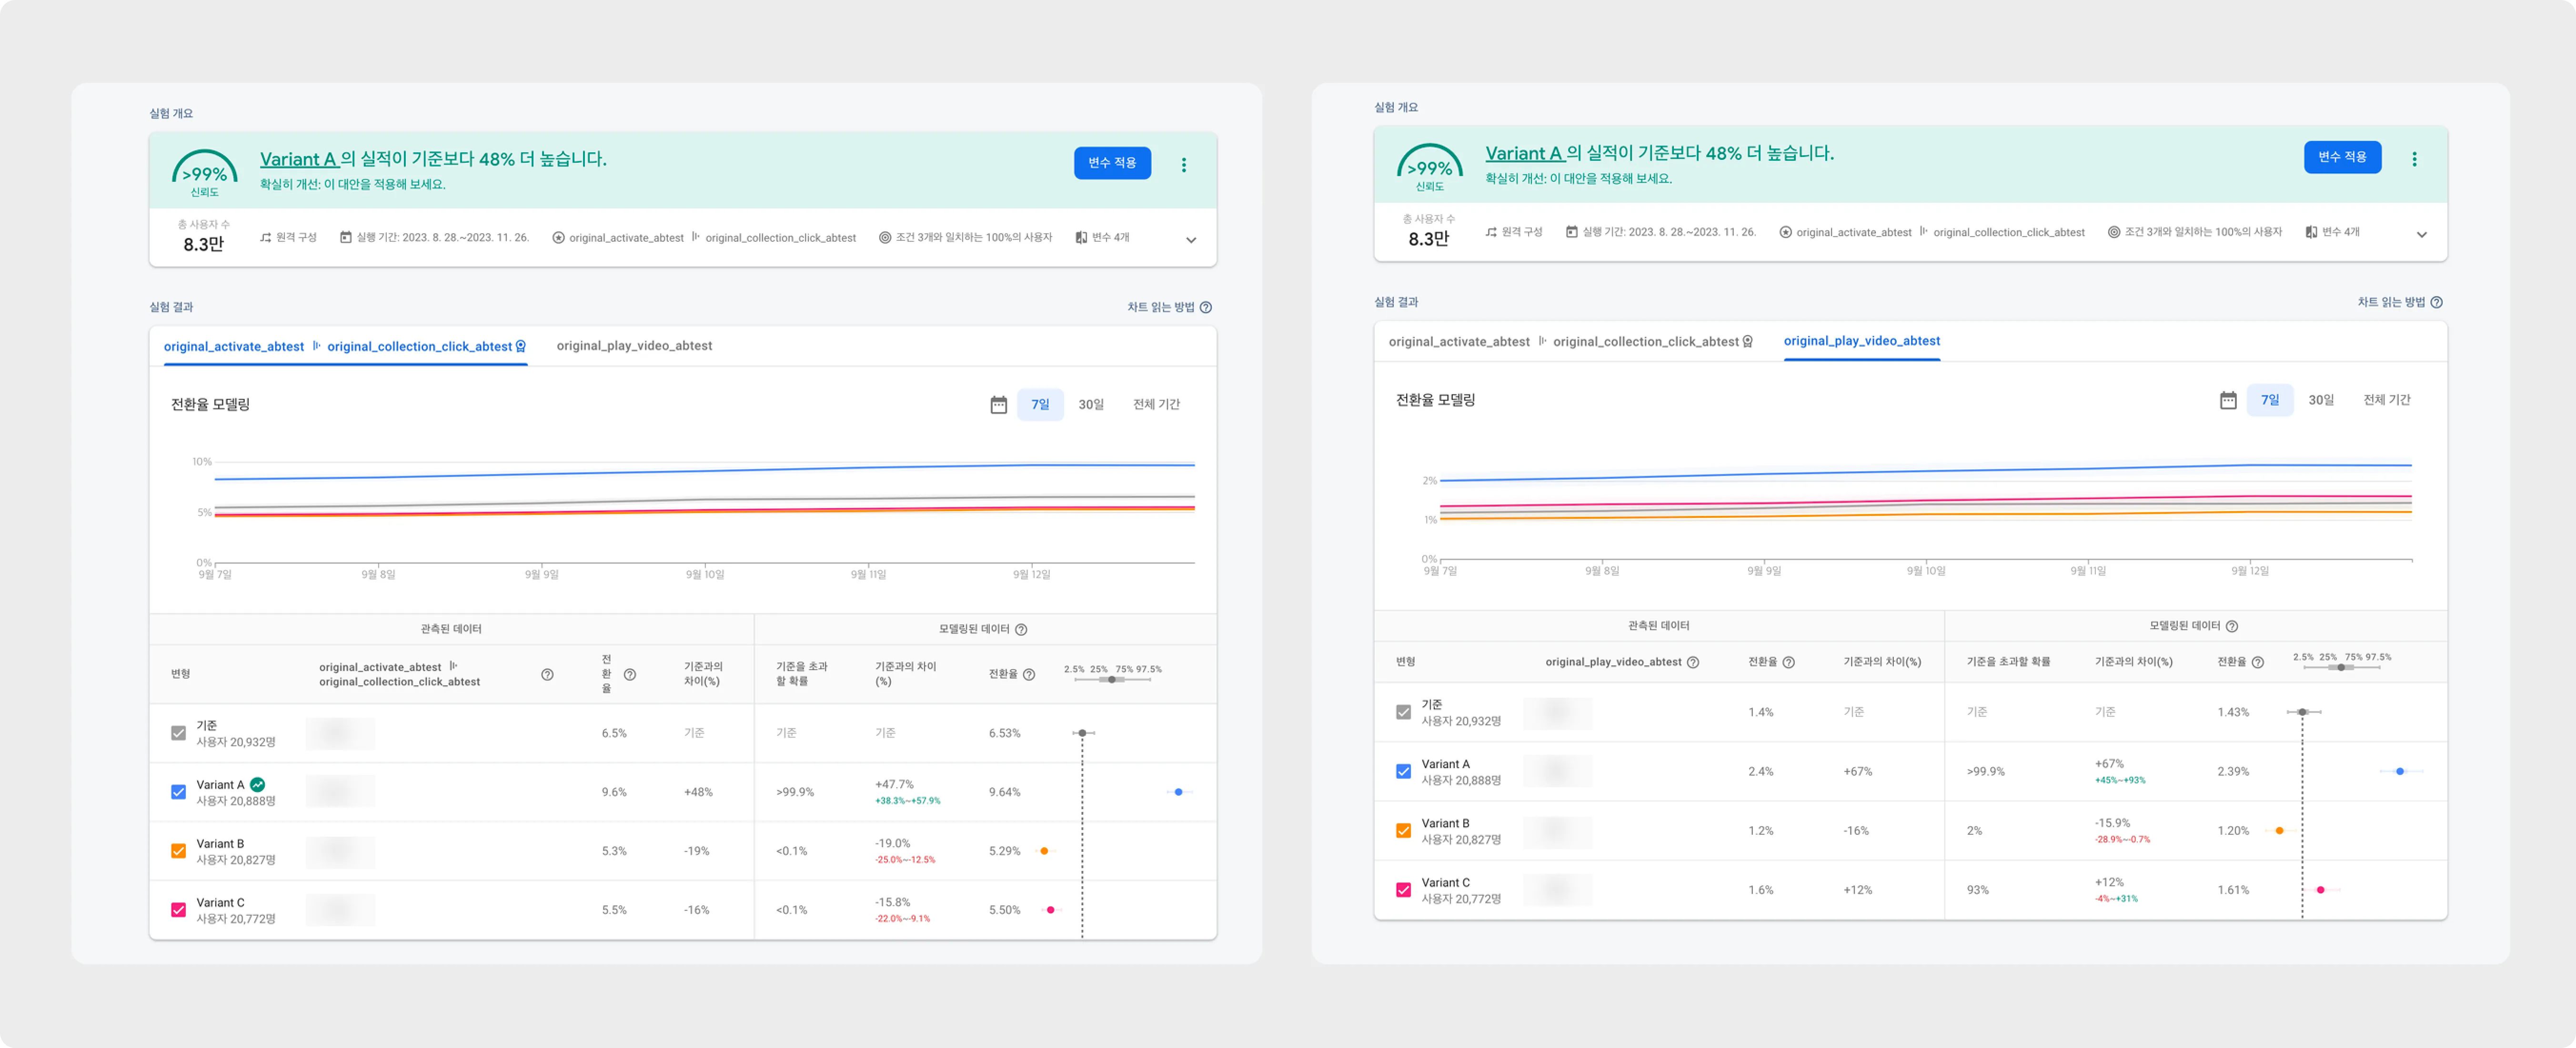This screenshot has height=1048, width=2576.
Task: Click the winner badge icon beside Variant A
Action: click(x=257, y=784)
